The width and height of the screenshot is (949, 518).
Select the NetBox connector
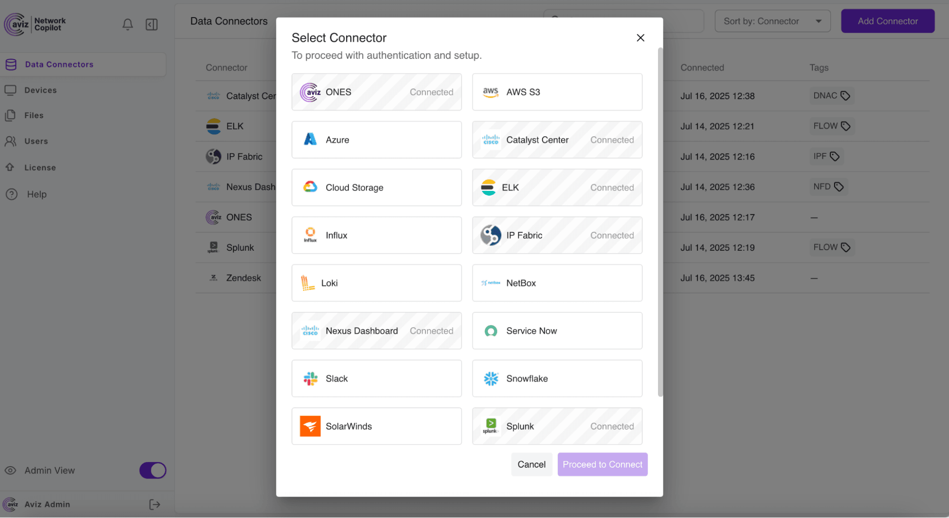coord(556,283)
